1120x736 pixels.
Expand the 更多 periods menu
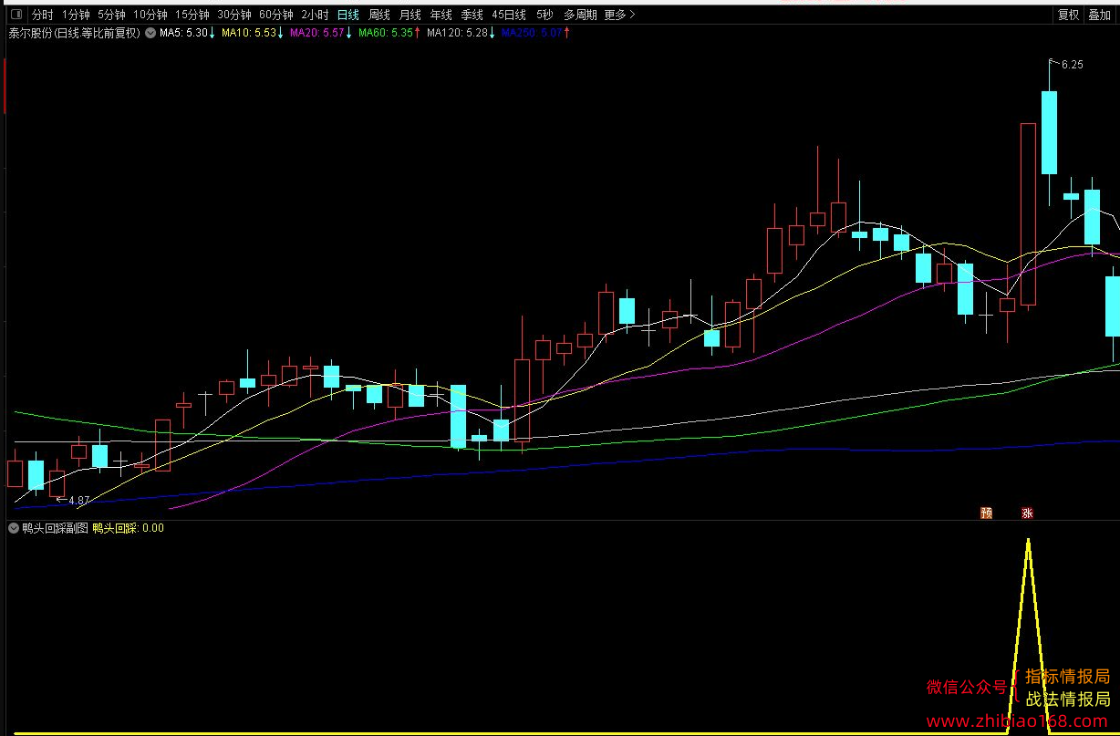coord(620,15)
